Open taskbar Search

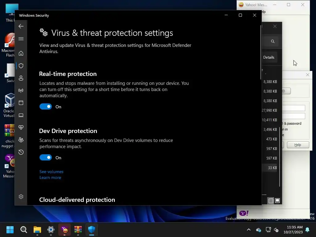pos(23,230)
